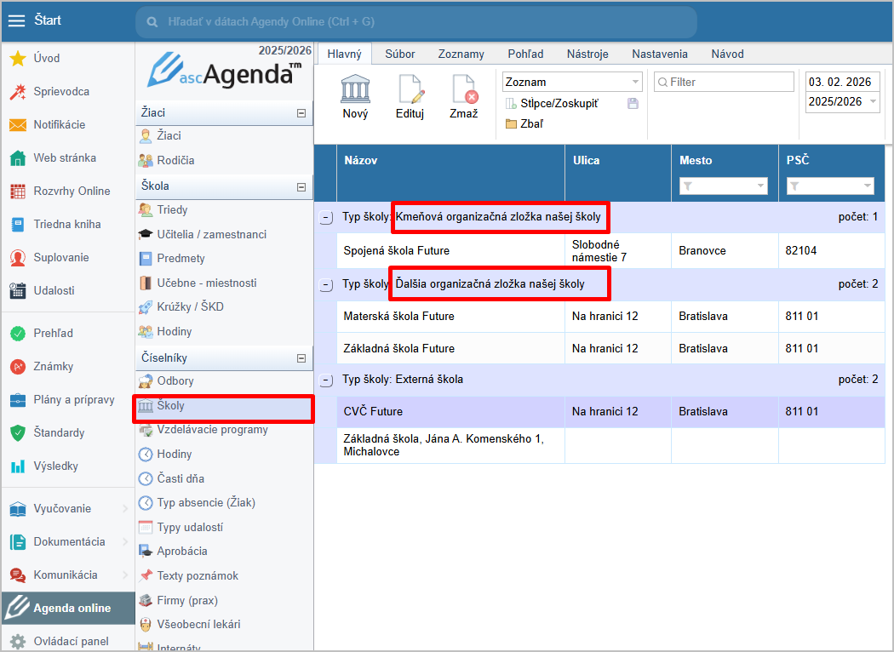Open the Mesto column filter dropdown
The image size is (894, 652).
760,186
